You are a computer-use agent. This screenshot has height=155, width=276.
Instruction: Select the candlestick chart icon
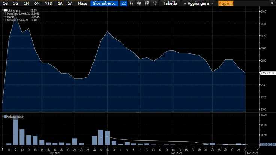140,3
